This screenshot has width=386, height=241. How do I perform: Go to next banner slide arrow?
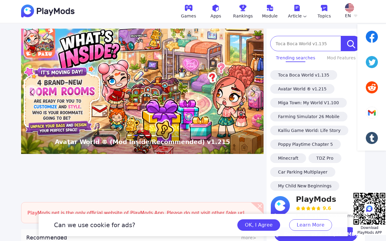(x=253, y=92)
